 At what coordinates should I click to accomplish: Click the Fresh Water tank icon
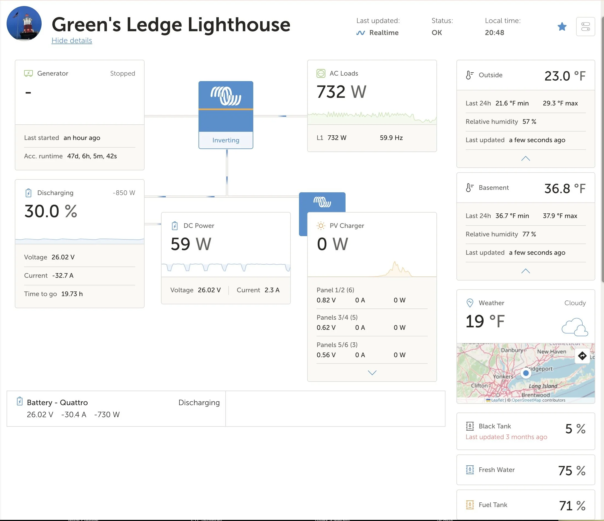coord(470,470)
